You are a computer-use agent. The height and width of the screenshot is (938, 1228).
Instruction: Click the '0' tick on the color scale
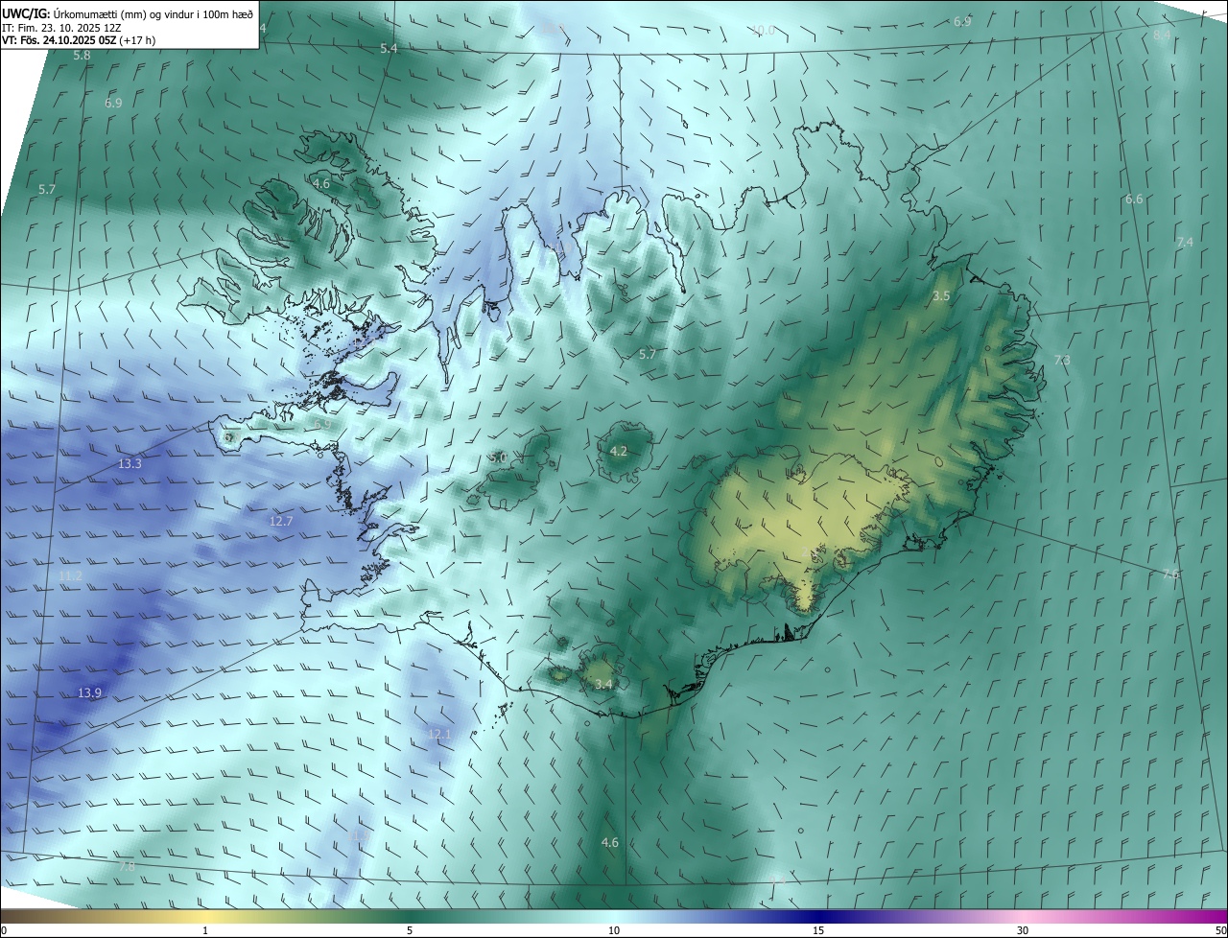pos(4,930)
